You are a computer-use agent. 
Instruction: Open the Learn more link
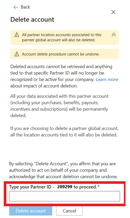[x=107, y=79]
